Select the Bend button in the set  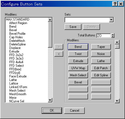tap(78, 47)
